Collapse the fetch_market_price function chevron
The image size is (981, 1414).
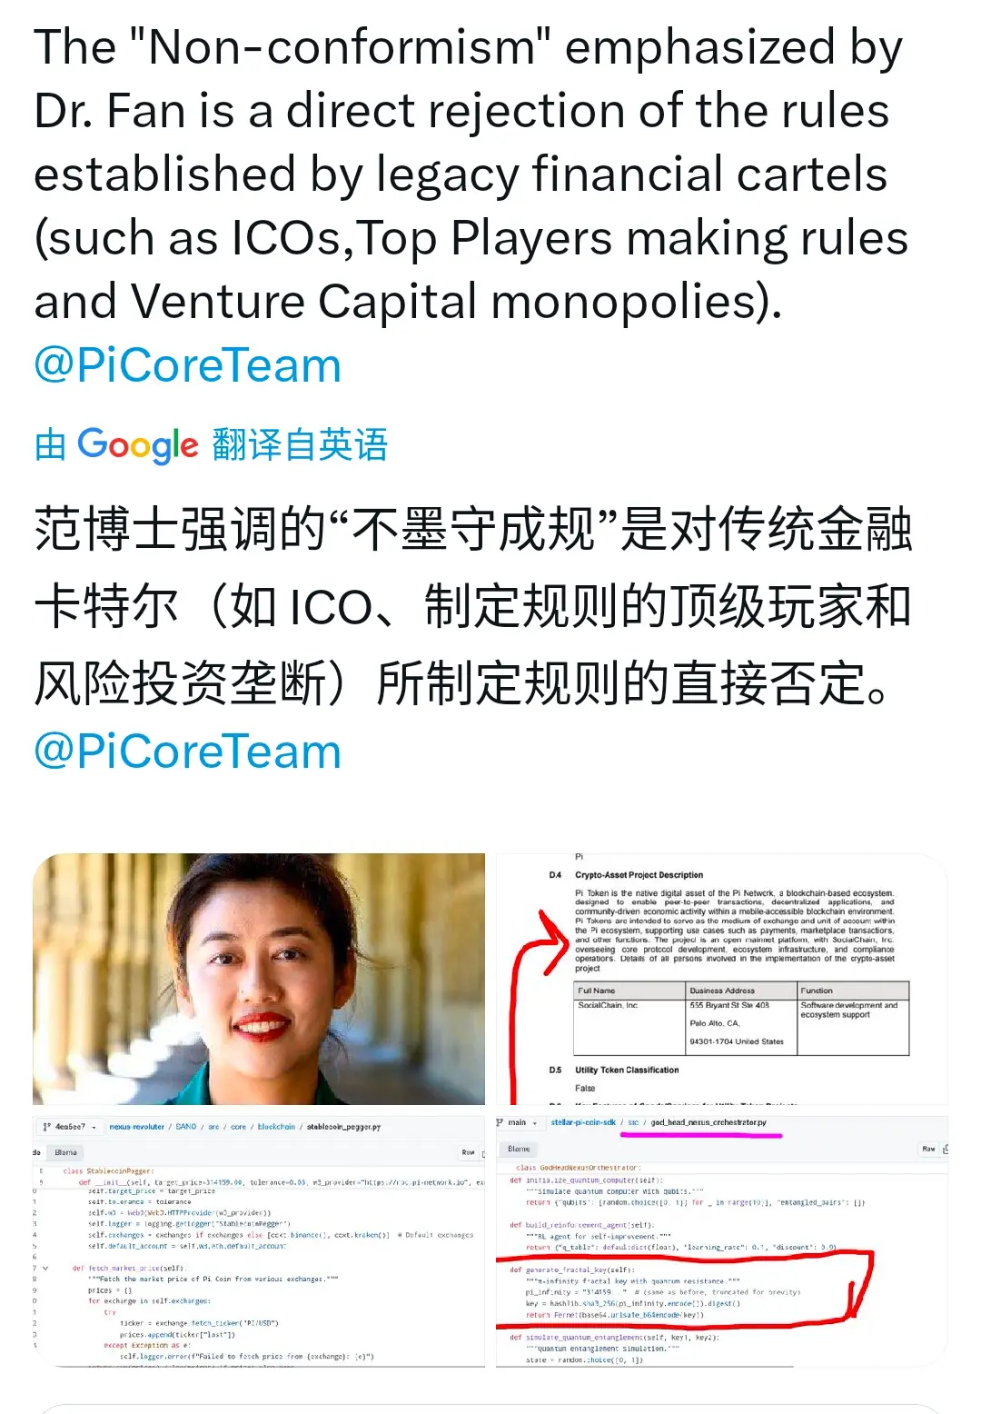pyautogui.click(x=45, y=1268)
